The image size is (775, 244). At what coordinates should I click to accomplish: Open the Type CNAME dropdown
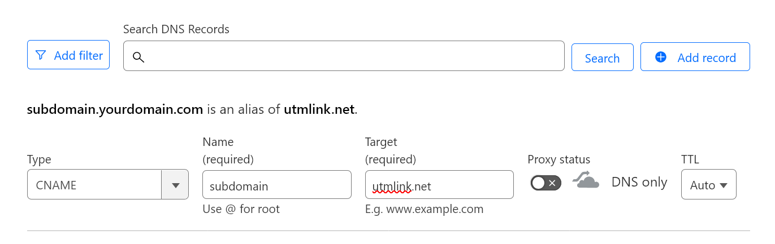(x=94, y=185)
